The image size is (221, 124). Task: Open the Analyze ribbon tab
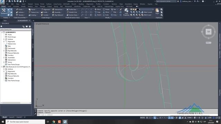click(30, 6)
